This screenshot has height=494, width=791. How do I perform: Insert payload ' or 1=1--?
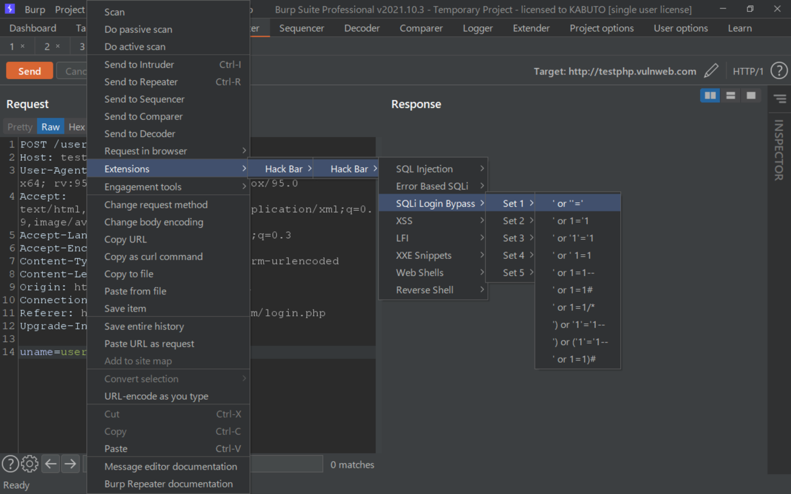pos(578,273)
